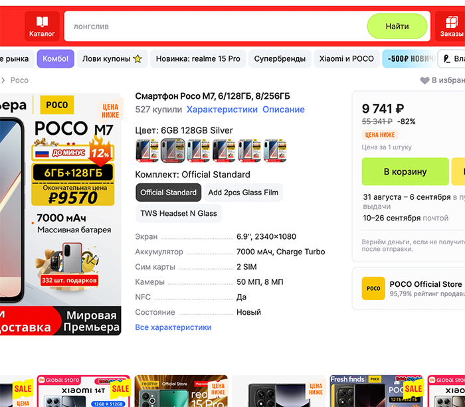Jump to Описание section
The height and width of the screenshot is (407, 465).
click(x=284, y=110)
